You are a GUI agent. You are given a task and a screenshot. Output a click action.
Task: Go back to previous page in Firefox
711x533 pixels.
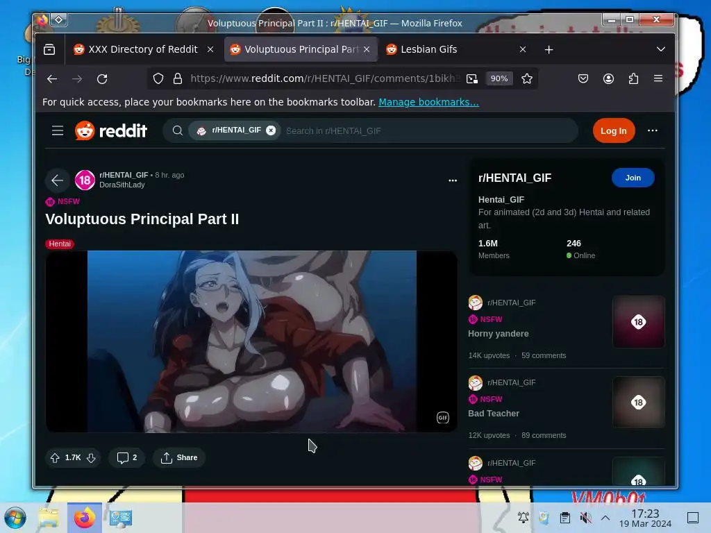click(52, 79)
